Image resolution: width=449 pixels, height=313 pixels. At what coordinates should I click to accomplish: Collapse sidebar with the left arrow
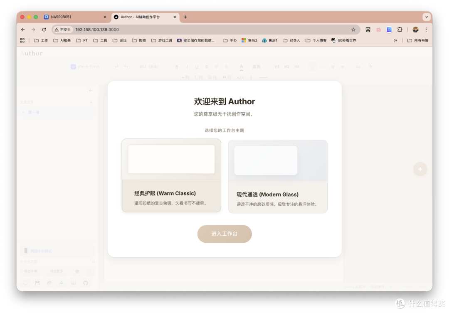pyautogui.click(x=91, y=90)
